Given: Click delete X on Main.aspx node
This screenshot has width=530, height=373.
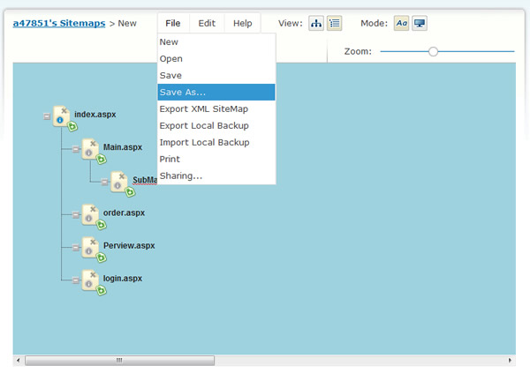Looking at the screenshot, I should 93,143.
